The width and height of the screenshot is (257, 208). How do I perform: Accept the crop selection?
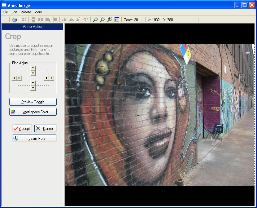[22, 128]
